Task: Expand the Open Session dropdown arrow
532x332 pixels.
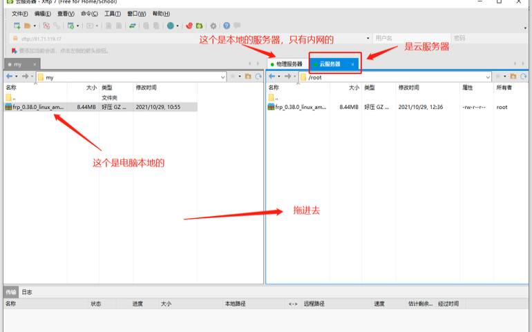Action: click(35, 26)
